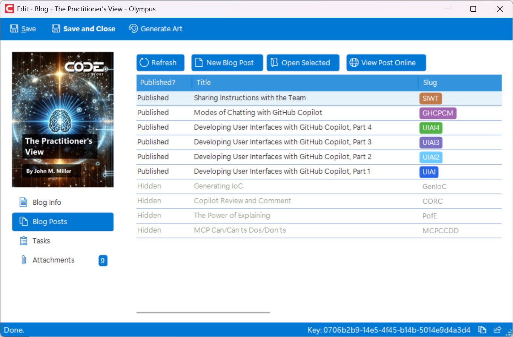The height and width of the screenshot is (337, 513).
Task: Select 'Developing User Interfaces with GitHub Copilot, Part 1'
Action: pyautogui.click(x=319, y=172)
